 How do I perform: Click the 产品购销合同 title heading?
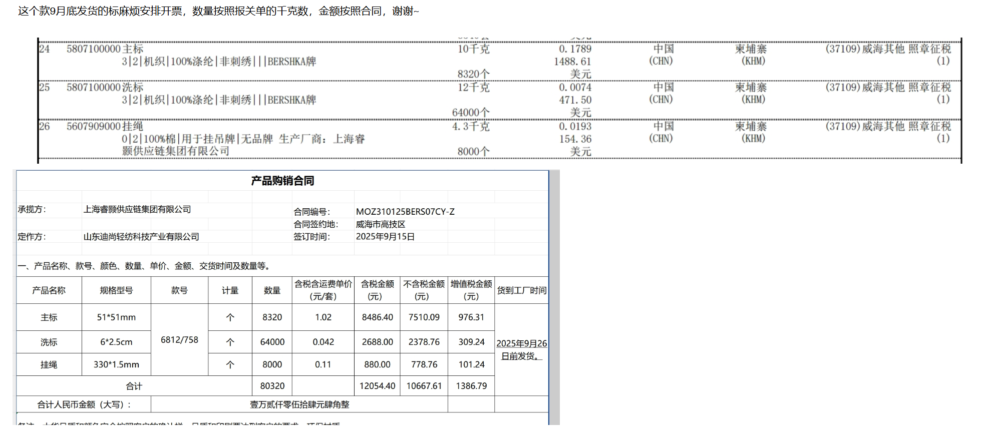pyautogui.click(x=282, y=181)
